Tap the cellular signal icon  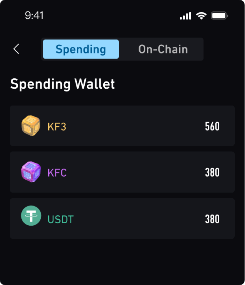tap(185, 16)
